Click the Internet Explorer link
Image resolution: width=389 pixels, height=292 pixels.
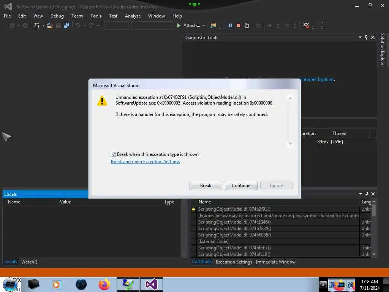point(318,79)
